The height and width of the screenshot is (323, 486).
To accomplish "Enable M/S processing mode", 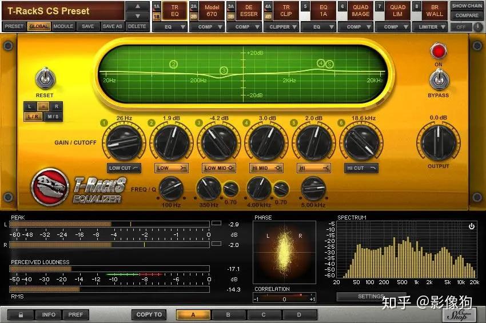I will pos(53,117).
